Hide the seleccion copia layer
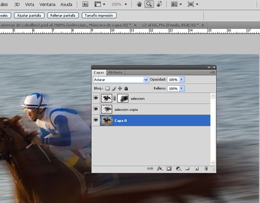This screenshot has height=203, width=260. (x=96, y=109)
